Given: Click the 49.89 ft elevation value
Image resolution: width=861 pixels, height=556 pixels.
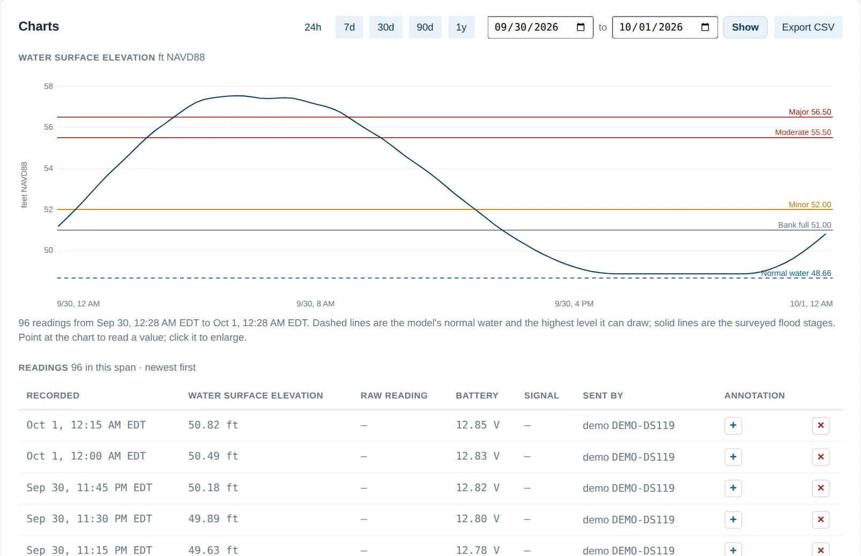Looking at the screenshot, I should click(213, 519).
